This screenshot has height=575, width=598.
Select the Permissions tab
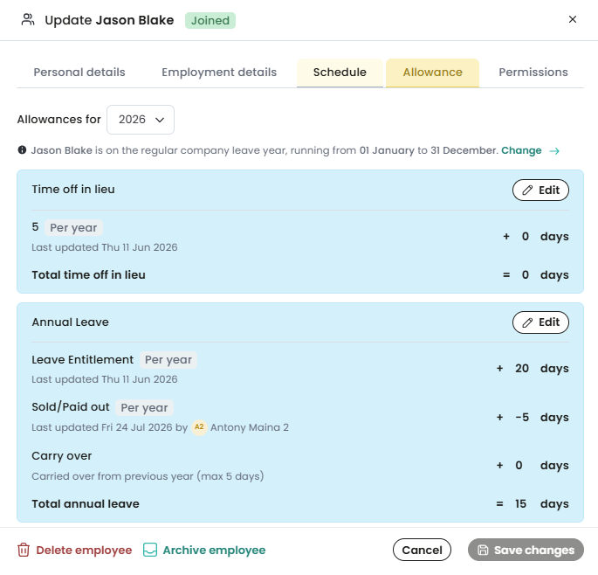click(533, 73)
